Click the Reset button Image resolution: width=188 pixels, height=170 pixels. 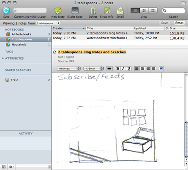179,23
